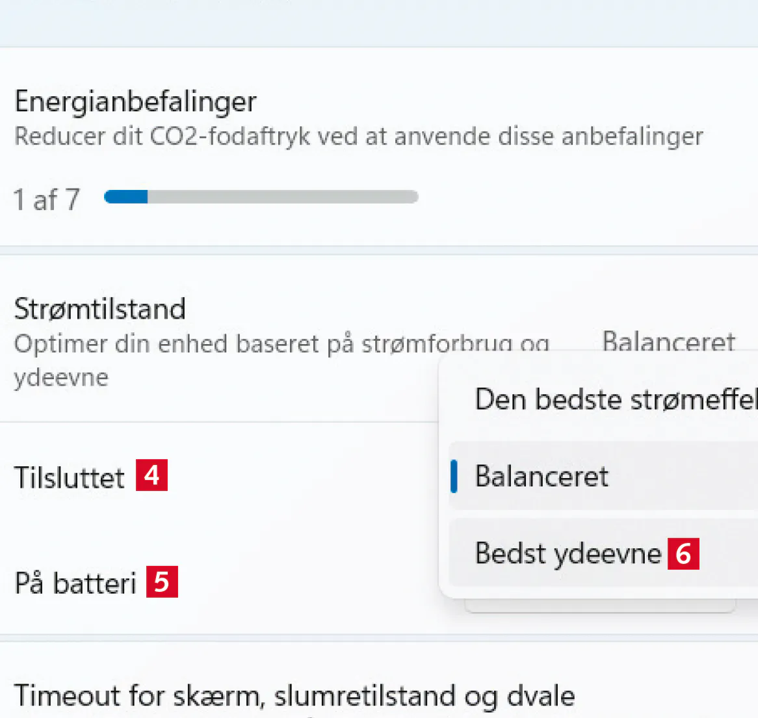Viewport: 758px width, 718px height.
Task: Click the gray unfilled part of progress bar
Action: click(282, 196)
